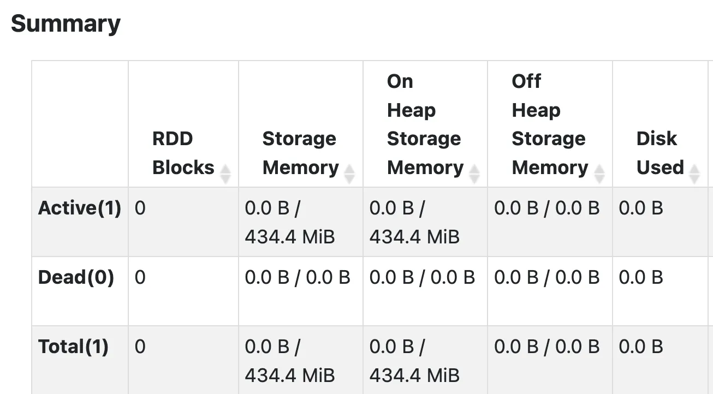Click the Dead(0) row label
Image resolution: width=713 pixels, height=394 pixels.
76,277
